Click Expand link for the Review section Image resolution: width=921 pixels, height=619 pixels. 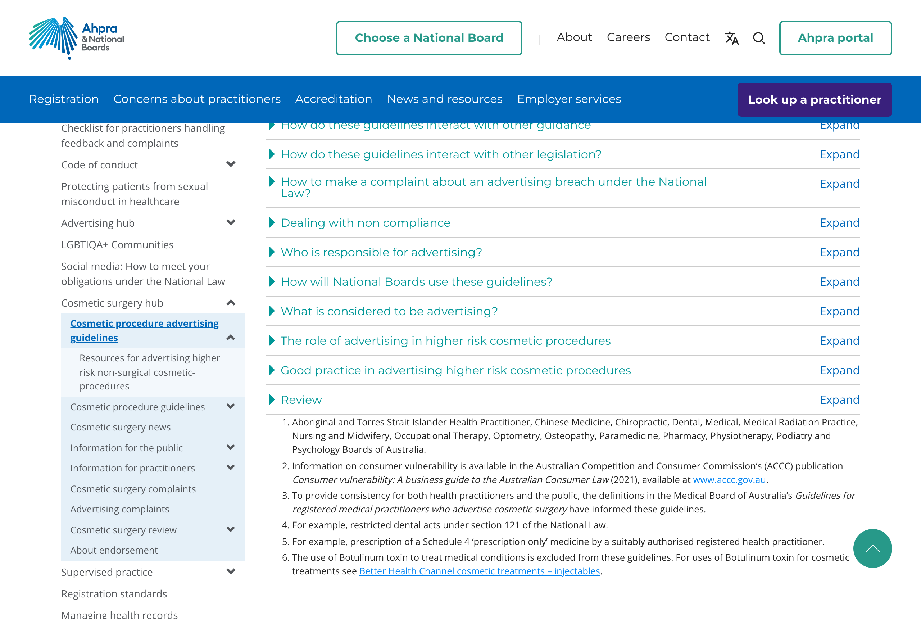[x=839, y=400]
